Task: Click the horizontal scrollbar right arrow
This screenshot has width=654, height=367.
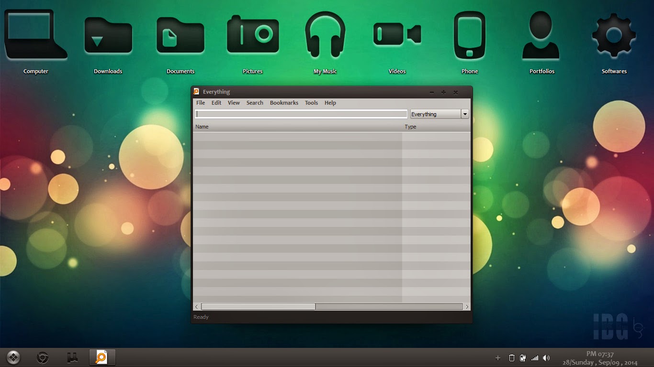Action: coord(467,306)
